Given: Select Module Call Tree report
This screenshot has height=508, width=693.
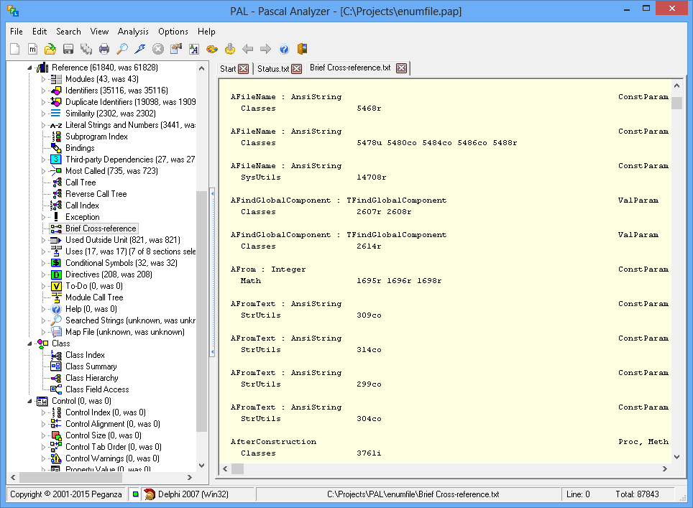Looking at the screenshot, I should pos(94,297).
